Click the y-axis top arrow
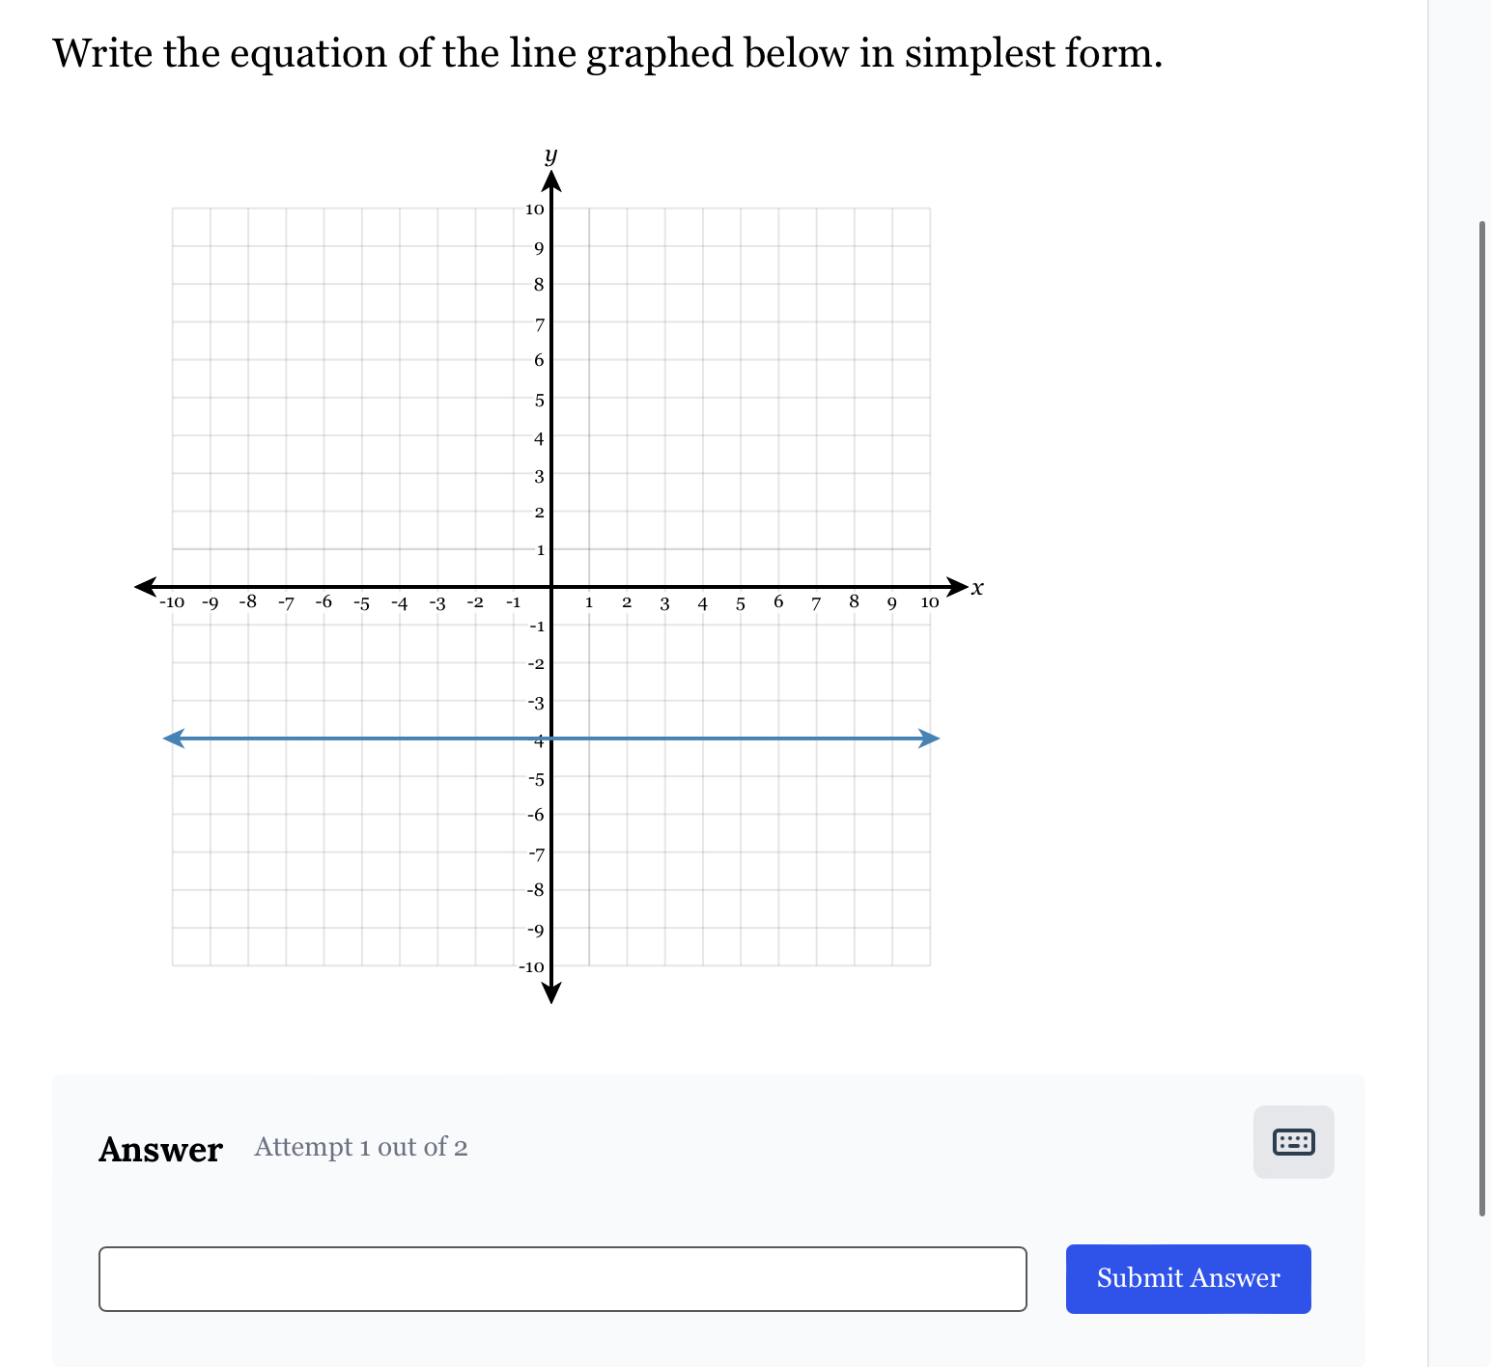Screen dimensions: 1491x1367 [551, 181]
